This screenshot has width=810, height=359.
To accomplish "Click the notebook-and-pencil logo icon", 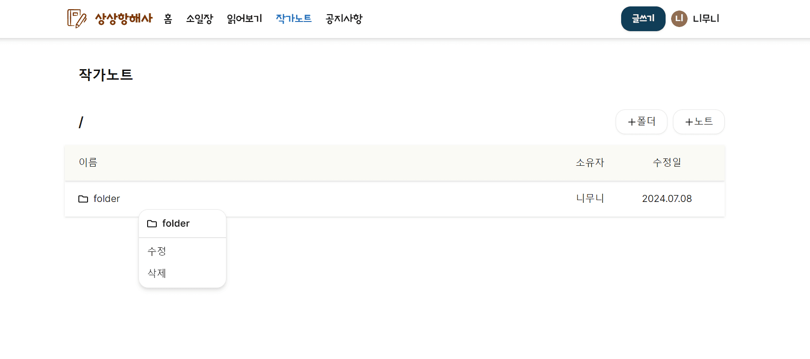I will pos(77,19).
